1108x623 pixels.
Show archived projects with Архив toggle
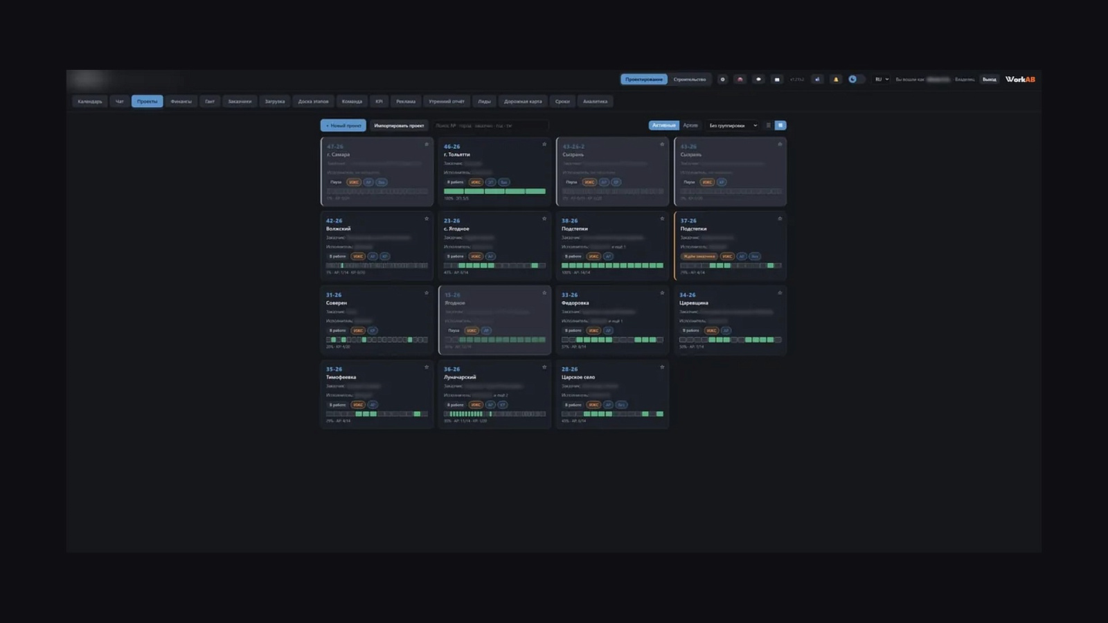pyautogui.click(x=690, y=125)
